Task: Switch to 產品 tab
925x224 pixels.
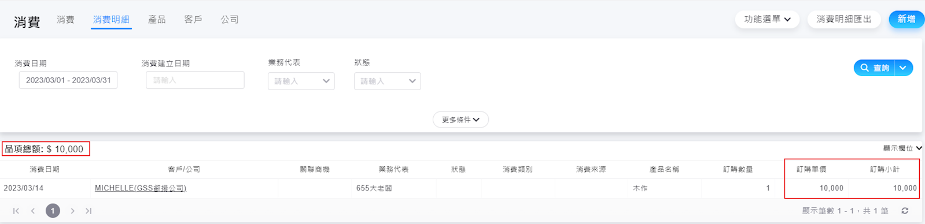Action: click(x=157, y=20)
